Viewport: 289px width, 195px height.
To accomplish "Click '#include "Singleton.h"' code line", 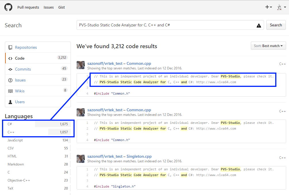I will (115, 186).
